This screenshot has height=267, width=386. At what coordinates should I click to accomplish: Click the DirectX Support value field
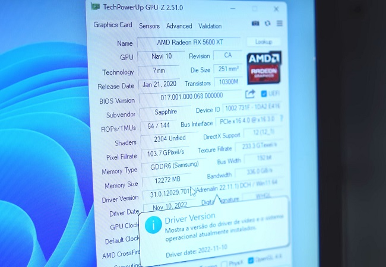[264, 132]
